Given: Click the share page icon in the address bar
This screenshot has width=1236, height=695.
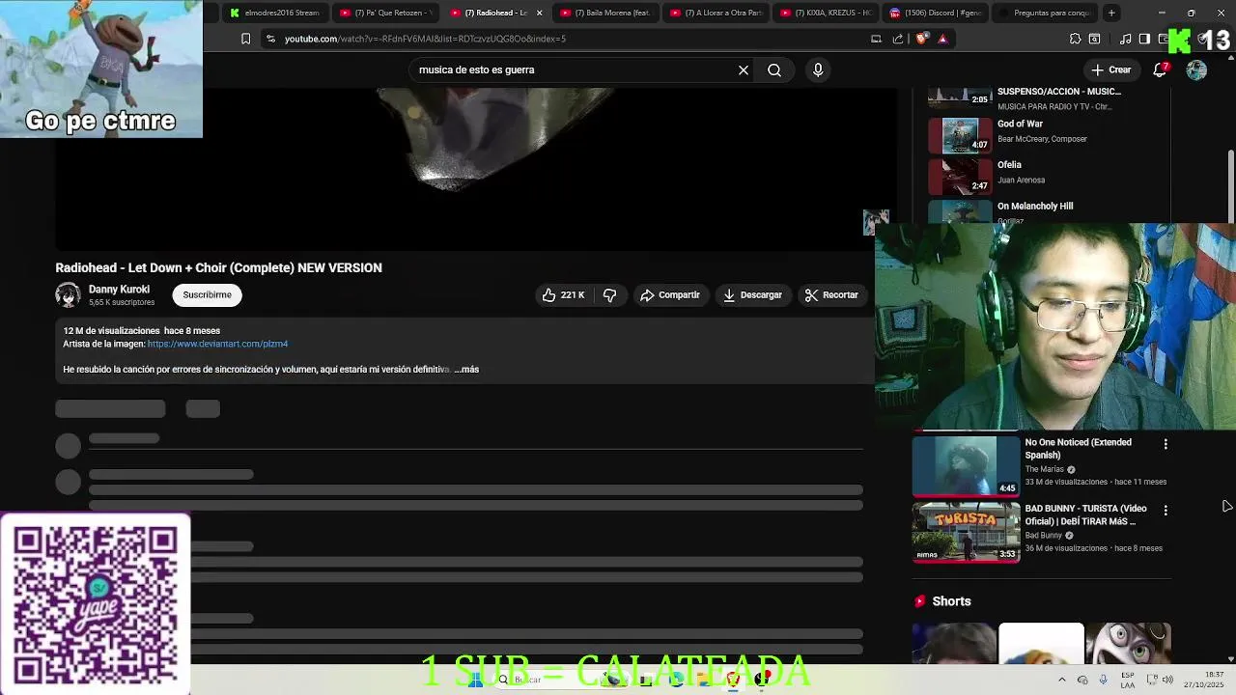Looking at the screenshot, I should coord(898,39).
